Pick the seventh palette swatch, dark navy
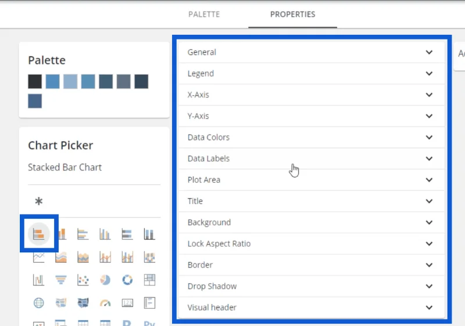 (x=141, y=81)
